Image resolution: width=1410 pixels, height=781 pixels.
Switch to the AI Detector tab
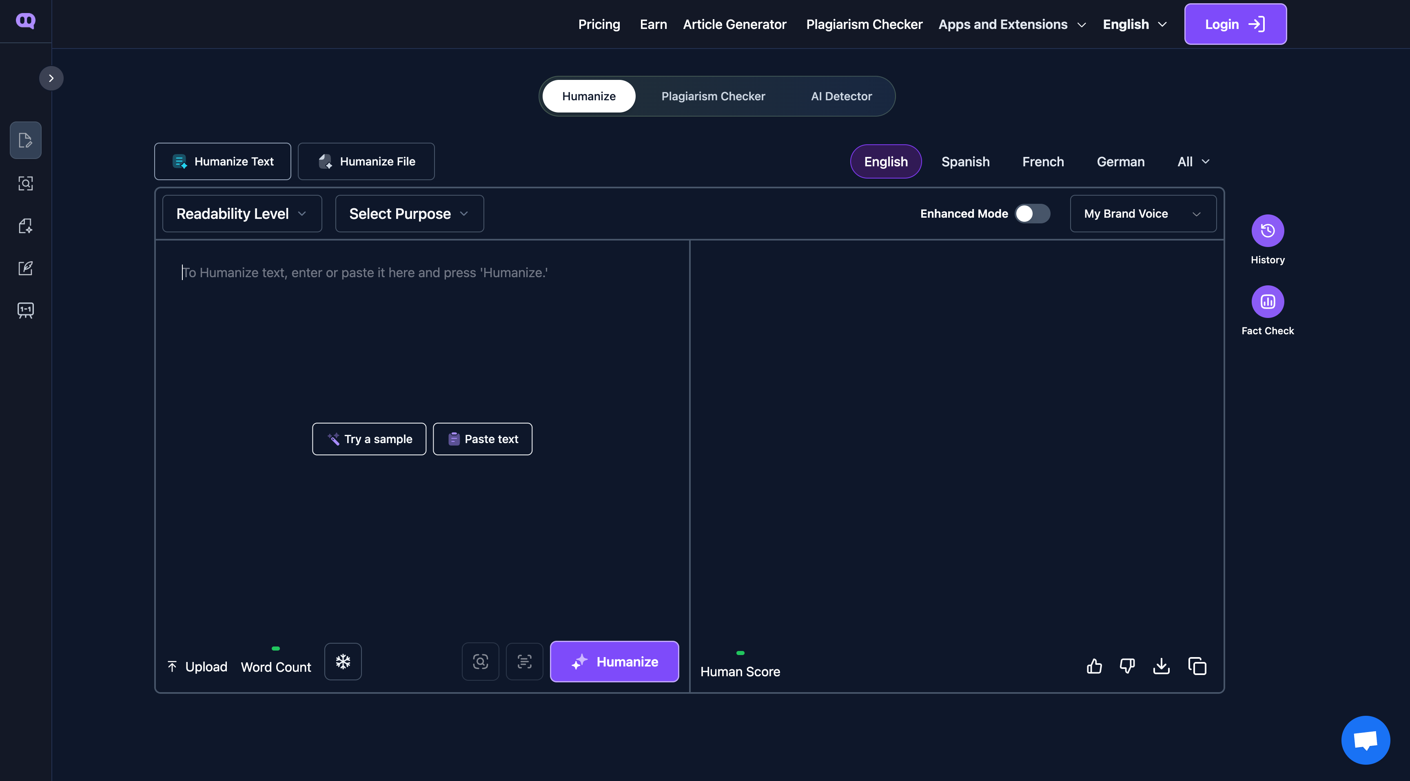tap(841, 96)
